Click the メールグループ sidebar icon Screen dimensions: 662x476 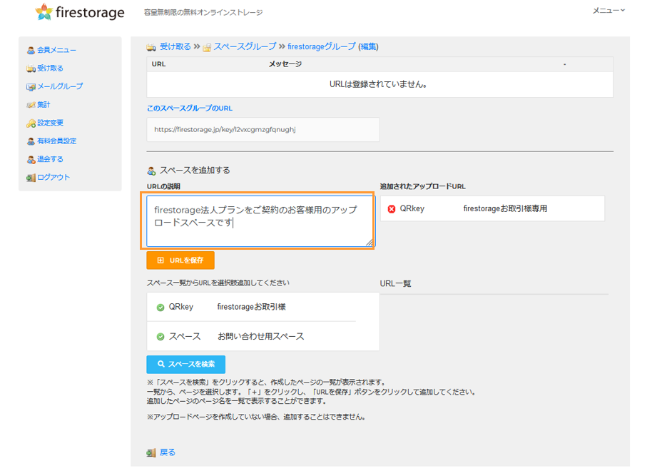[x=31, y=87]
